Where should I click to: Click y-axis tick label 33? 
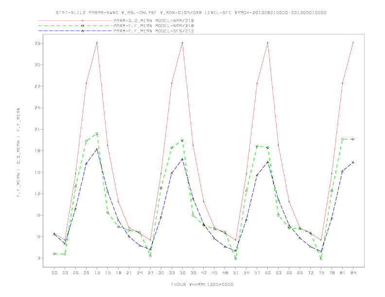[37, 43]
